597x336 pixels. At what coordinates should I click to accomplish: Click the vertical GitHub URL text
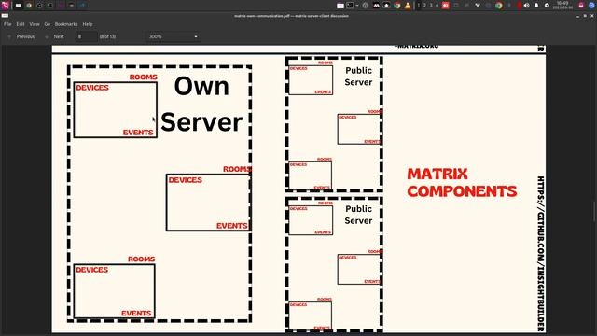pyautogui.click(x=540, y=254)
